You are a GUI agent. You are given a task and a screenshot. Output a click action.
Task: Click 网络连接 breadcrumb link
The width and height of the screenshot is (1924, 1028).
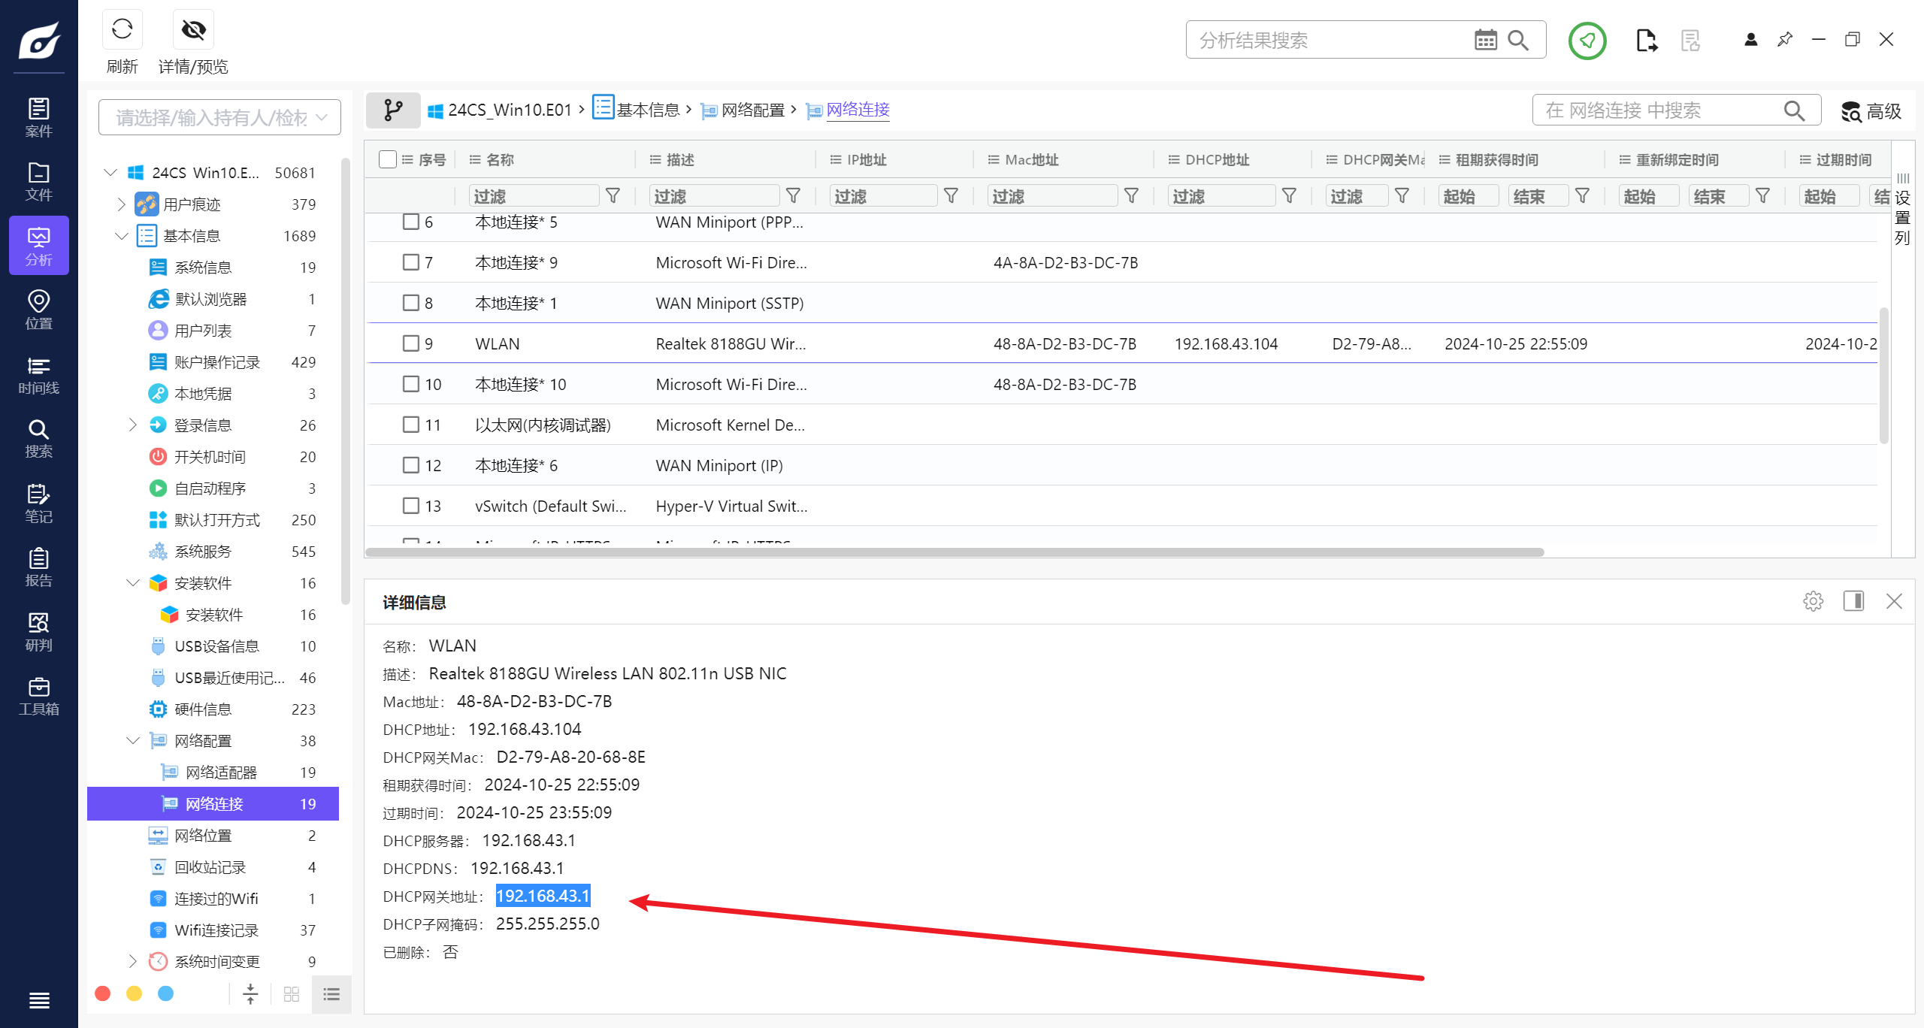[858, 110]
